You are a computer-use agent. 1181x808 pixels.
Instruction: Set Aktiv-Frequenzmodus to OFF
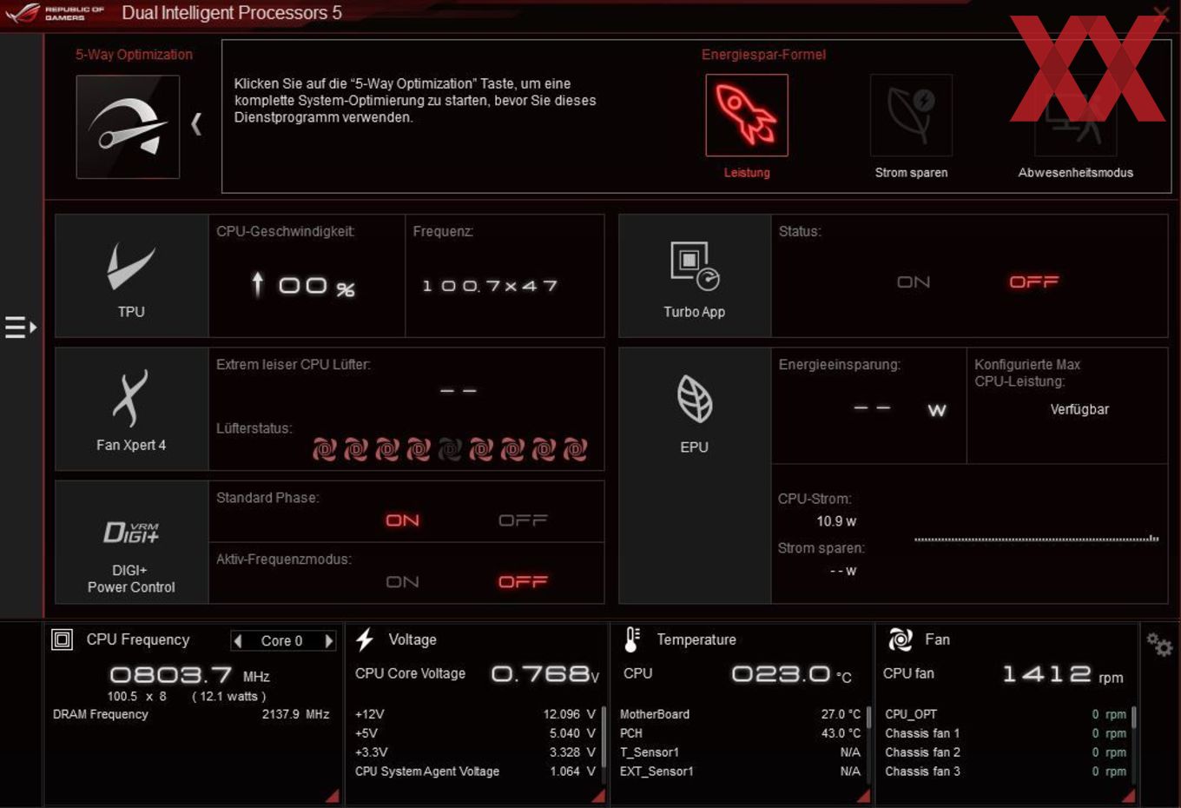523,582
